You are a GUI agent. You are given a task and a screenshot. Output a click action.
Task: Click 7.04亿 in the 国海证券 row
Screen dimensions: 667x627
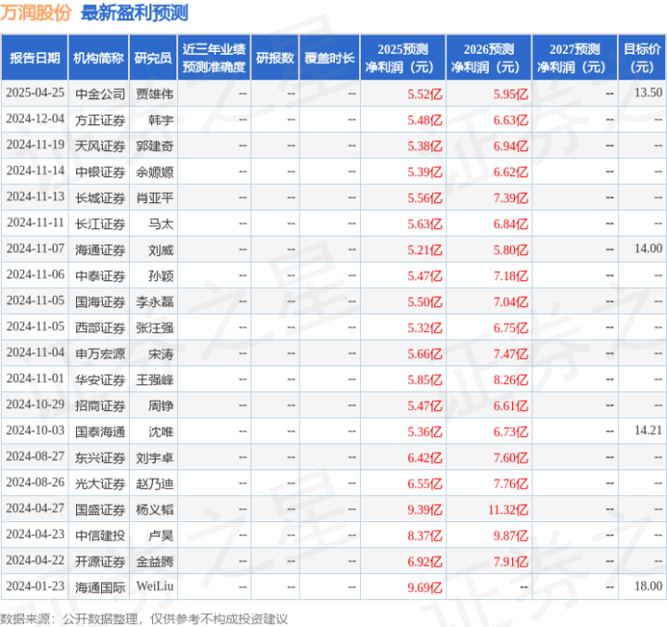click(x=510, y=302)
